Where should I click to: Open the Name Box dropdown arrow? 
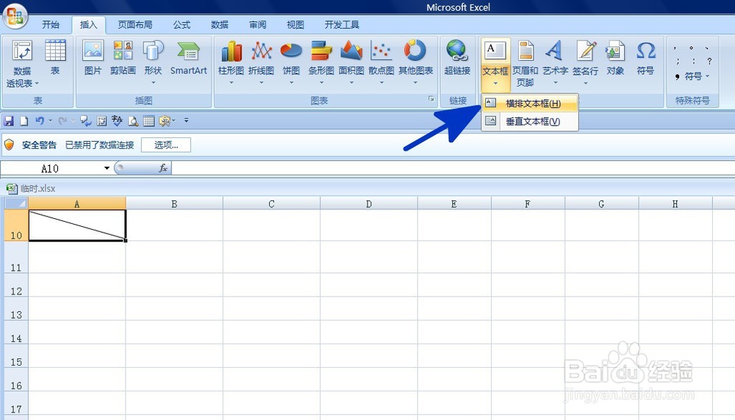tap(107, 168)
